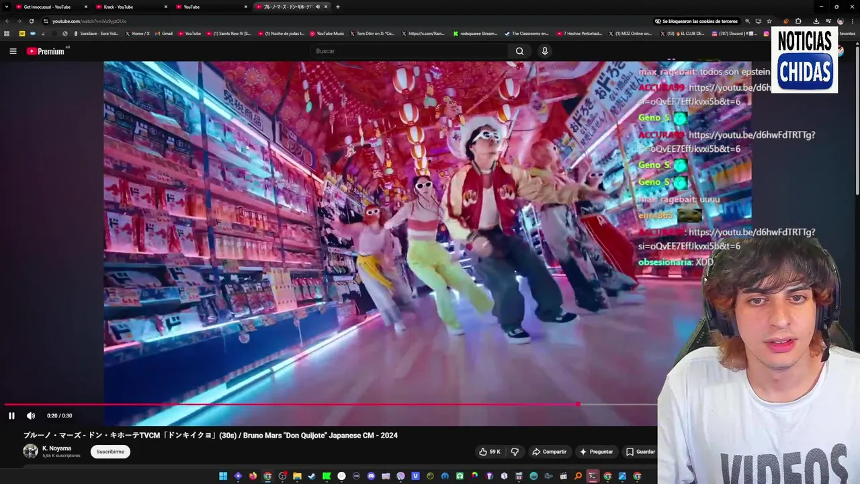860x484 pixels.
Task: Open the bookmarks apps grid icon
Action: 7,33
